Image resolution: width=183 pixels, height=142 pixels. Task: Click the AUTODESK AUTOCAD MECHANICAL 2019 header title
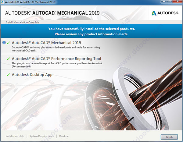52,13
